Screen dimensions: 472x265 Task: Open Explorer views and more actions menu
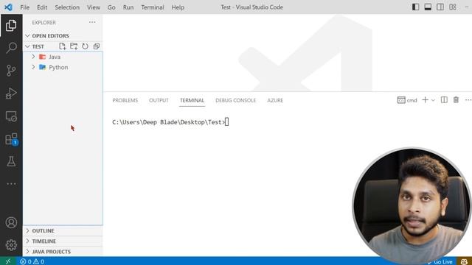92,22
